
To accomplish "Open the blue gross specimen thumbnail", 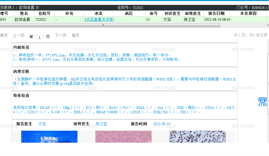I will click(49, 137).
